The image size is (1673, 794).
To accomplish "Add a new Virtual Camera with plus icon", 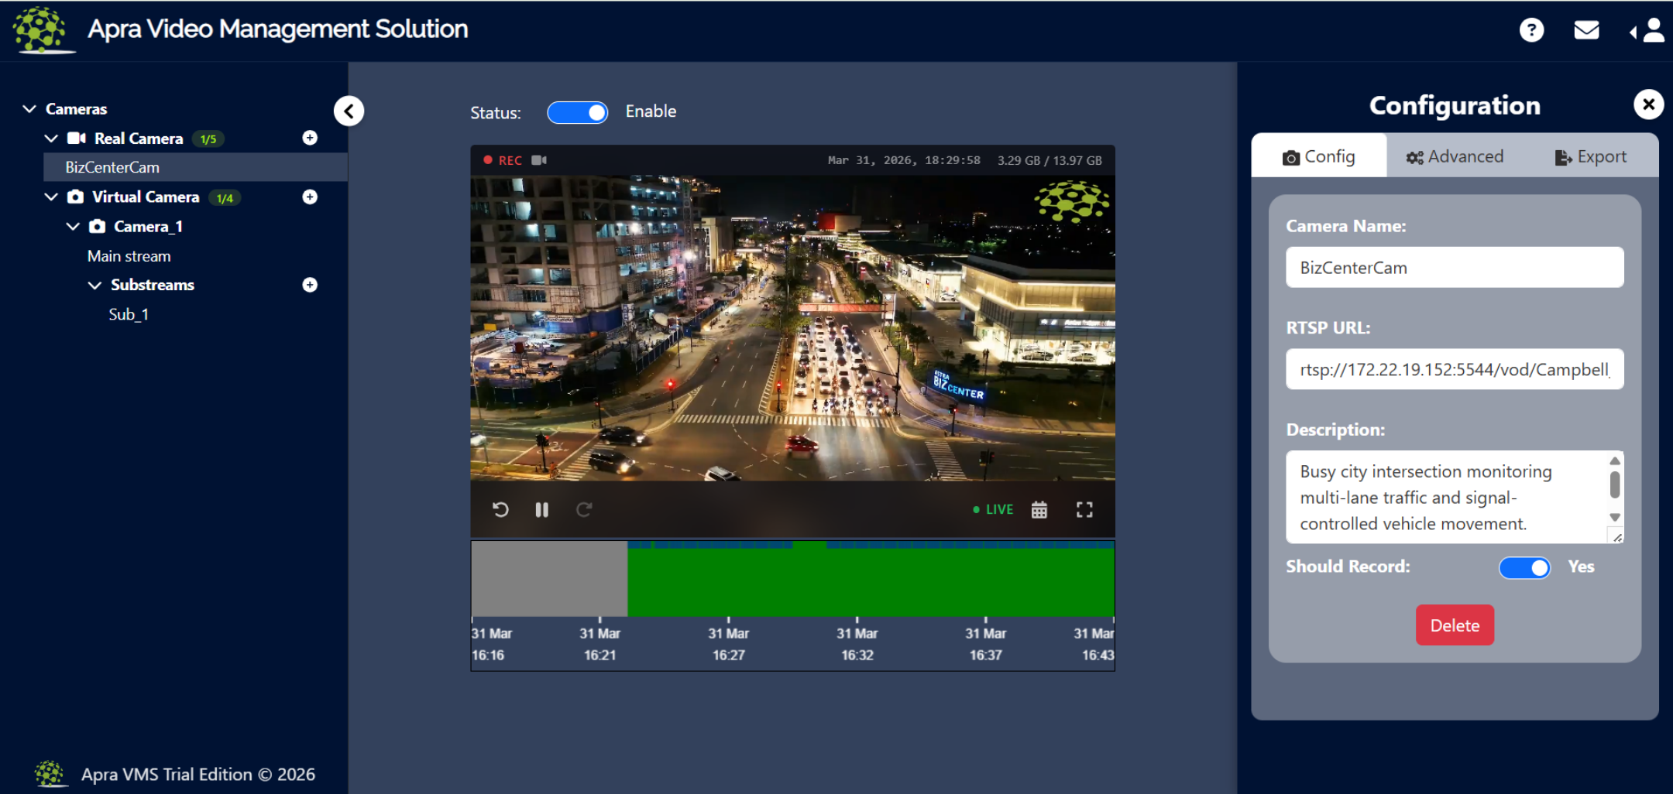I will coord(310,197).
